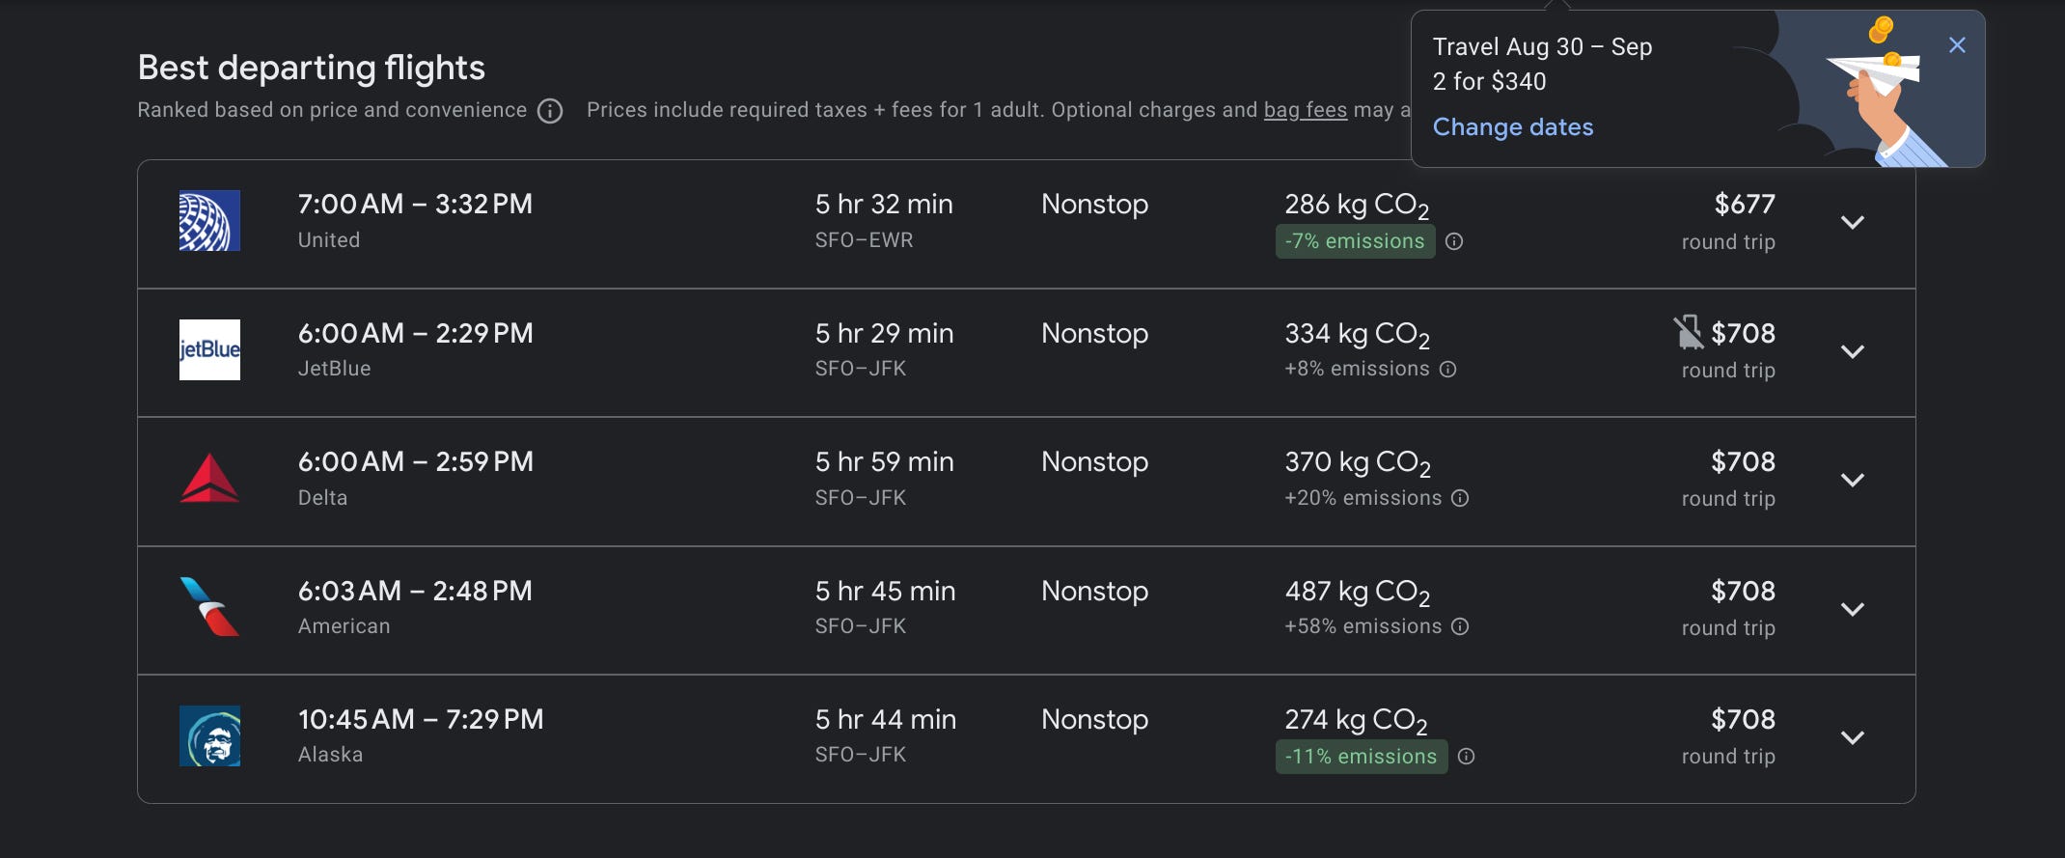Click the United airline logo icon
Viewport: 2065px width, 858px height.
tap(209, 221)
